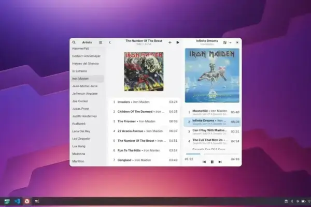
Task: Select artist Jean-Michel Jarre
Action: [87, 86]
